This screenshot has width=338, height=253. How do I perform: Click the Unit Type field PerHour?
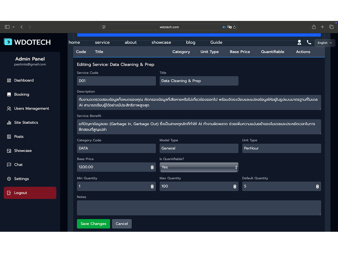tap(281, 148)
